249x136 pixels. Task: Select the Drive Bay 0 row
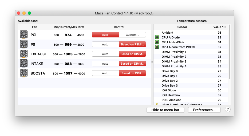click(x=191, y=71)
